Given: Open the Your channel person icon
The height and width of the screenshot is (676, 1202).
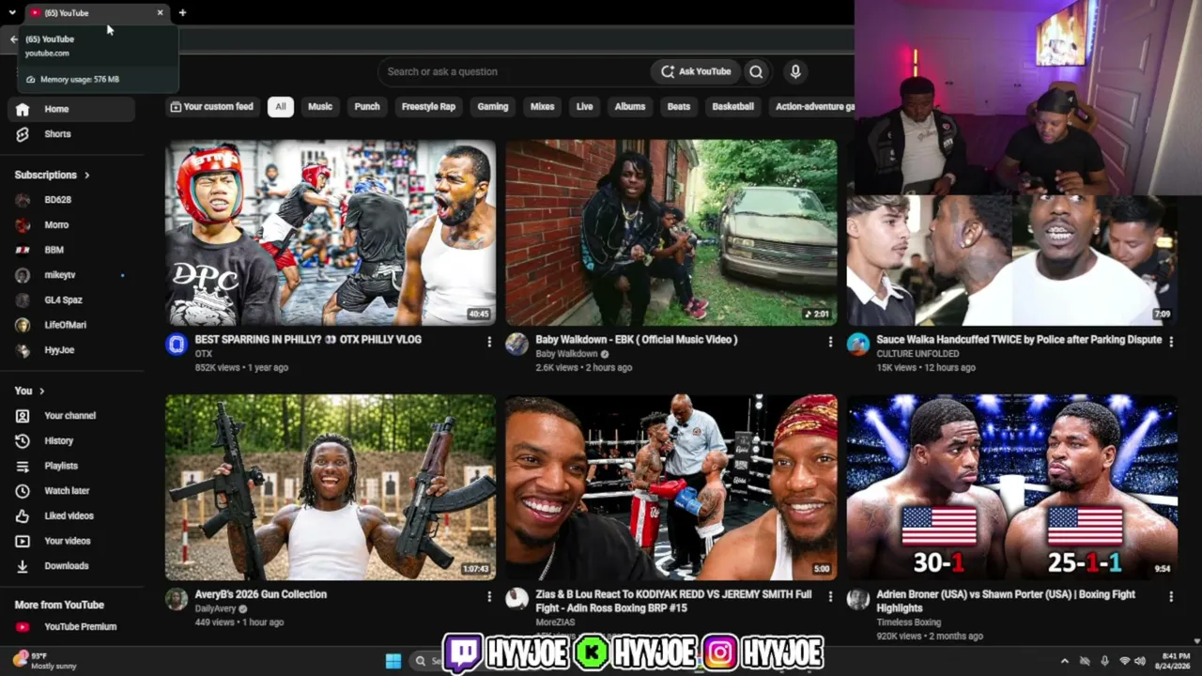Looking at the screenshot, I should click(23, 416).
